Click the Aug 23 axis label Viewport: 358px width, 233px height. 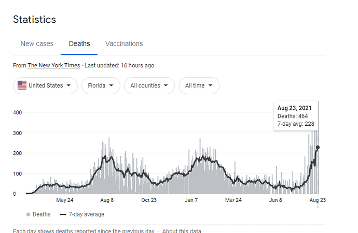click(318, 200)
